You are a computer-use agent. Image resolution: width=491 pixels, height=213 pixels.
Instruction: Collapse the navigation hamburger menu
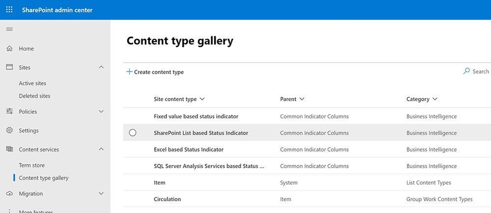click(9, 29)
